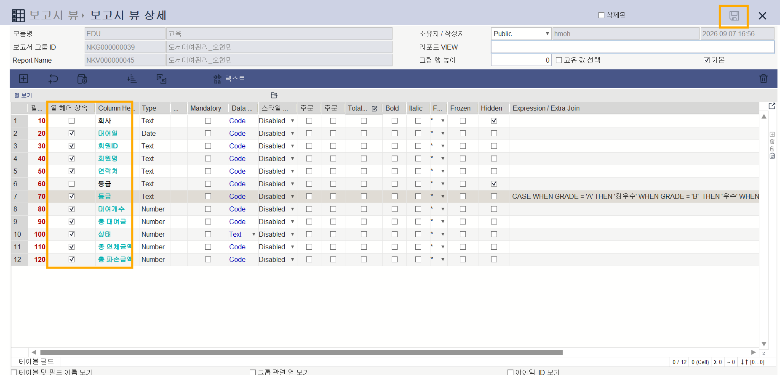The height and width of the screenshot is (375, 780).
Task: Check Frozen box for 대여개수 row
Action: (x=463, y=209)
